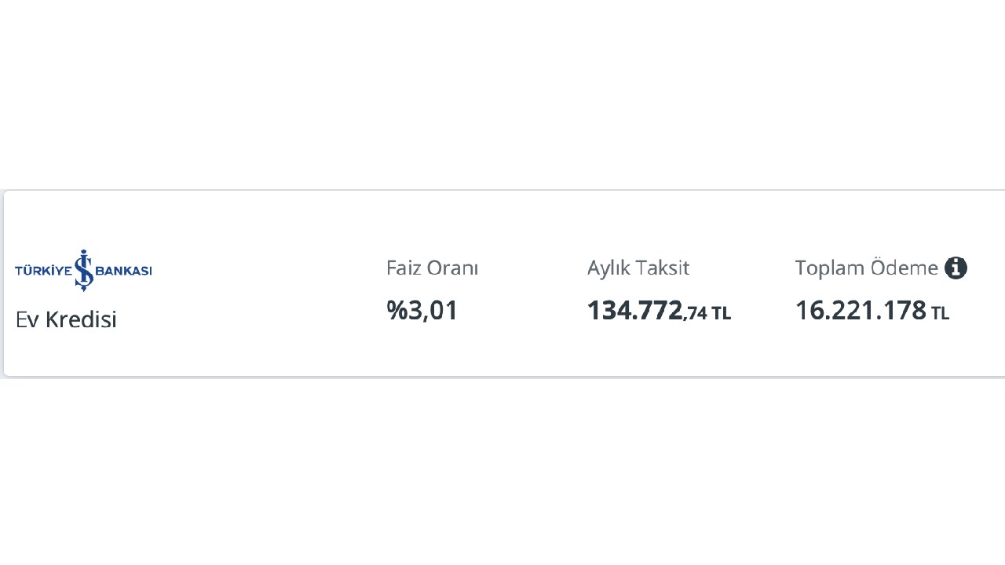Click the Toplam Ödeme label

(866, 268)
